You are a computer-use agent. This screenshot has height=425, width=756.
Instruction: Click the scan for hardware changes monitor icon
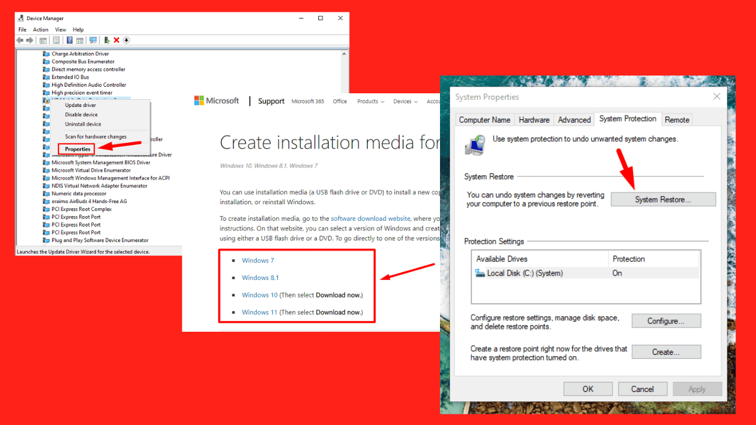coord(93,40)
